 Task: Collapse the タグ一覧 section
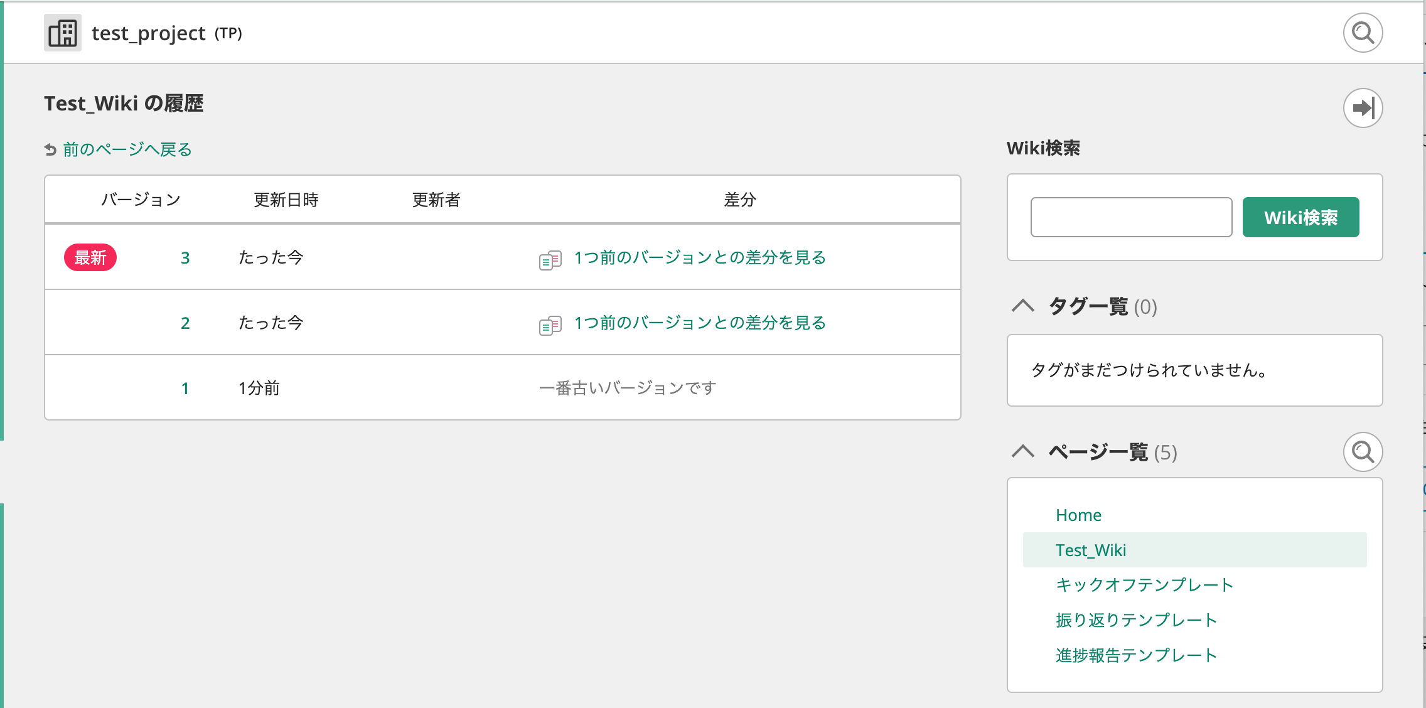pos(1023,306)
